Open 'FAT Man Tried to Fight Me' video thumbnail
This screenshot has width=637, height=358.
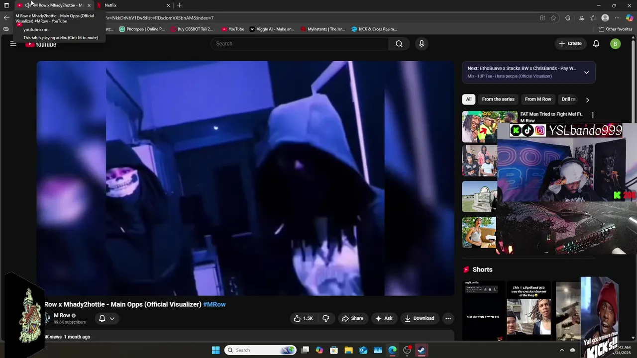[490, 127]
